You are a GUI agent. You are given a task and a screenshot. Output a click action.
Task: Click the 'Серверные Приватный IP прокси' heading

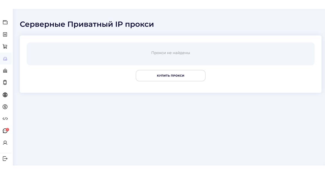pyautogui.click(x=87, y=24)
